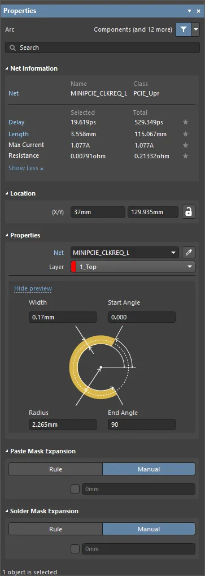Screen dimensions: 205x576
Task: Switch Paste Mask Expansion to Rule
Action: coord(56,469)
